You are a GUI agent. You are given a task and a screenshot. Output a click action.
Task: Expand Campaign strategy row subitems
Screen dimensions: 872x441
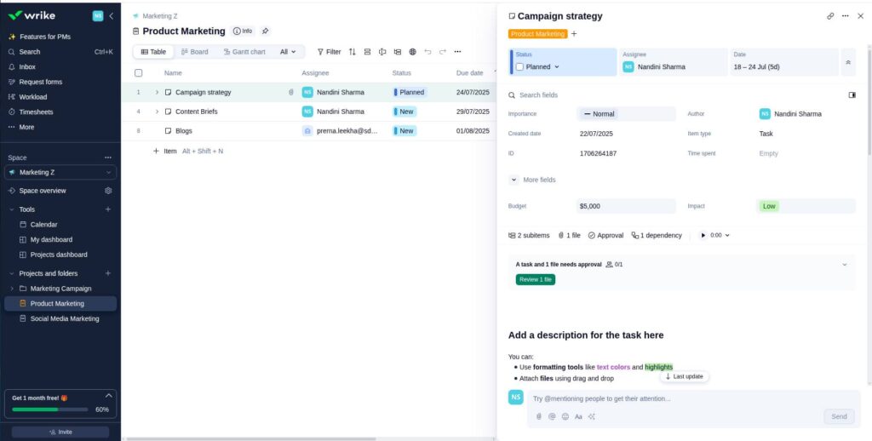157,92
